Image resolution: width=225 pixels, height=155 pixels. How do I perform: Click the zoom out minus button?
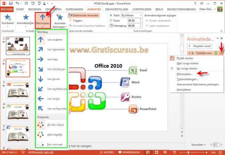click(x=181, y=153)
